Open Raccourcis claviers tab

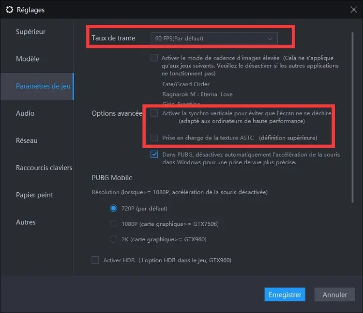(x=44, y=168)
